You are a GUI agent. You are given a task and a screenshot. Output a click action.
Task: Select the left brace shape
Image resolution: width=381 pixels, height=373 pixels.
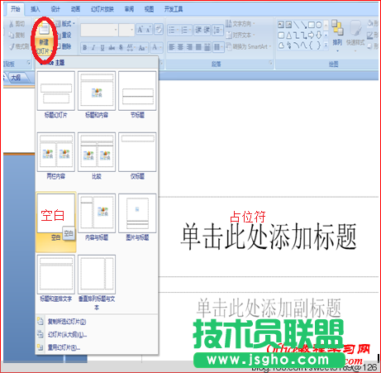[x=312, y=45]
